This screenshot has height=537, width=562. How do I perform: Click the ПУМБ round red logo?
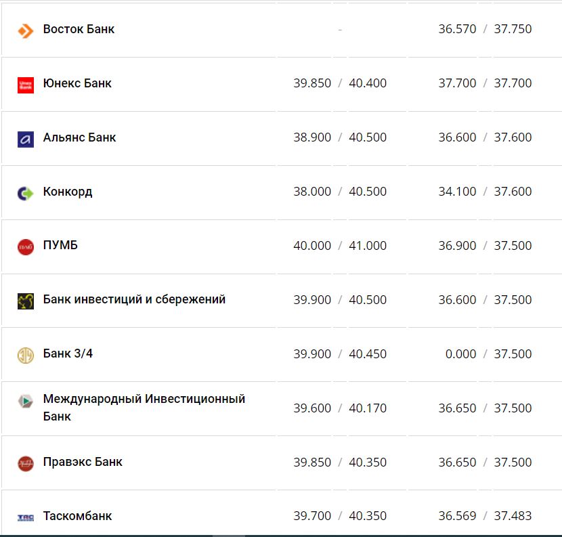[x=25, y=247]
